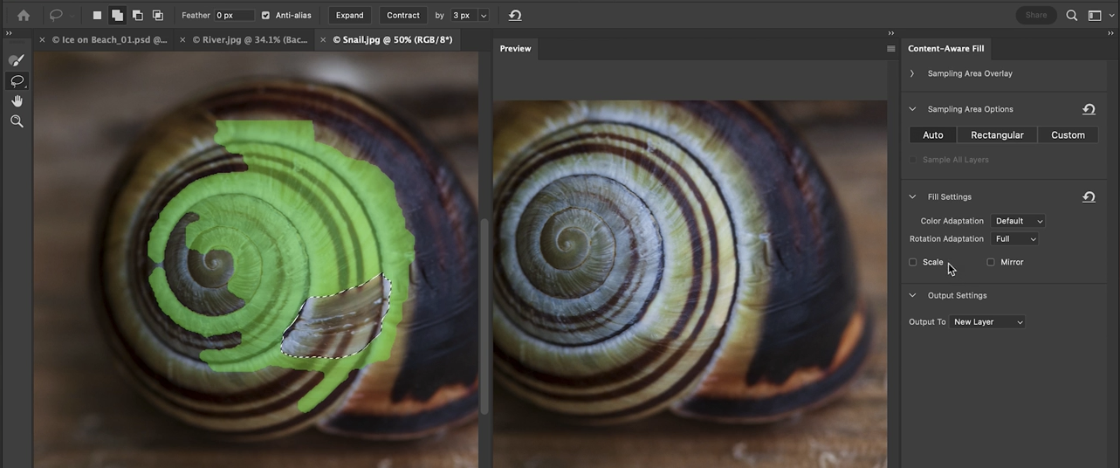This screenshot has width=1120, height=468.
Task: Select Intersect with selection mode icon
Action: (157, 15)
